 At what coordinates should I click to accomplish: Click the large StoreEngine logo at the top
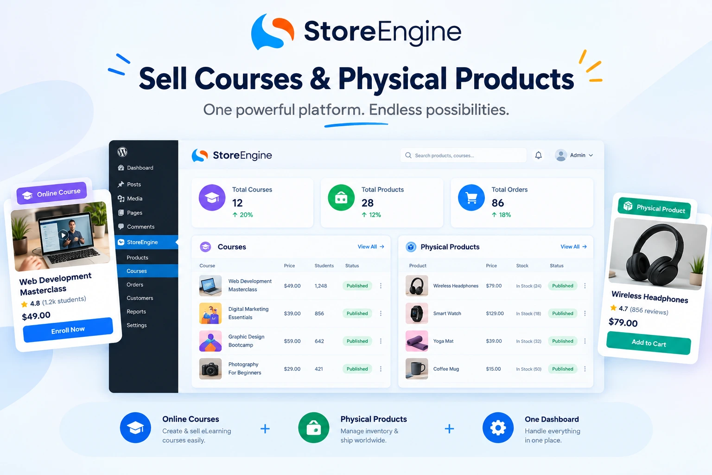356,32
